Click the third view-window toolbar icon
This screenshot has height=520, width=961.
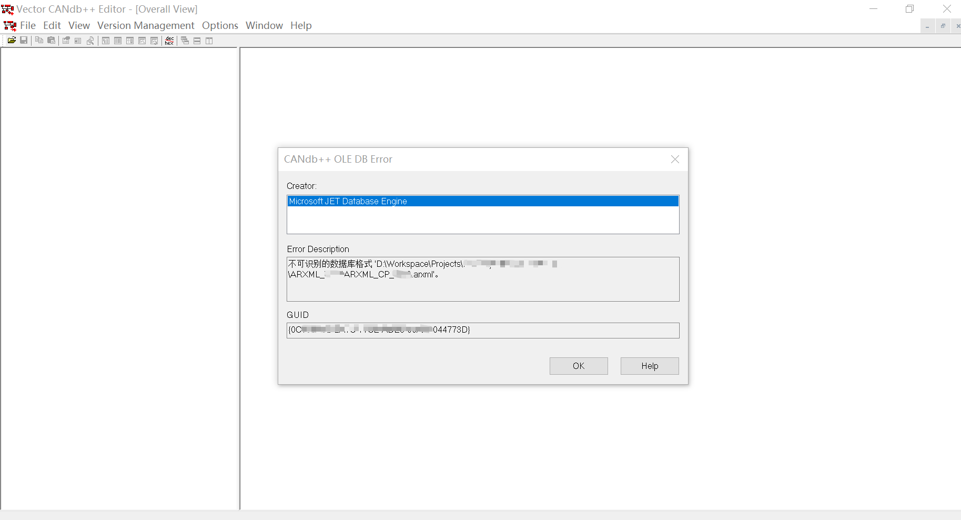point(130,41)
